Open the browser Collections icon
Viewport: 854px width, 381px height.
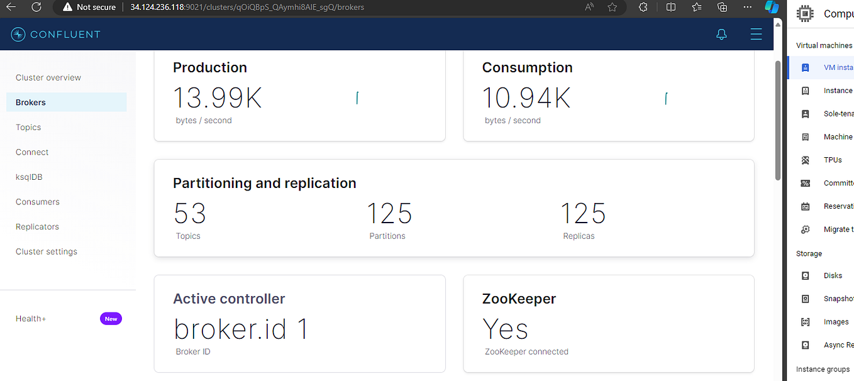coord(696,8)
